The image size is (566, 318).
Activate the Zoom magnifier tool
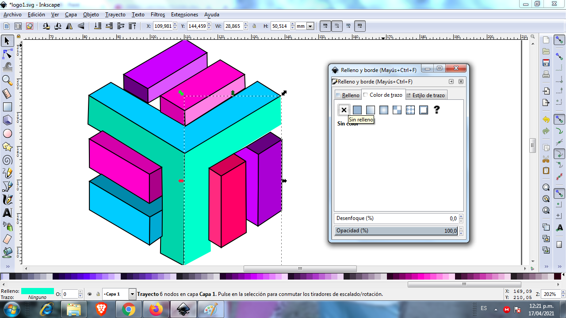[x=7, y=80]
